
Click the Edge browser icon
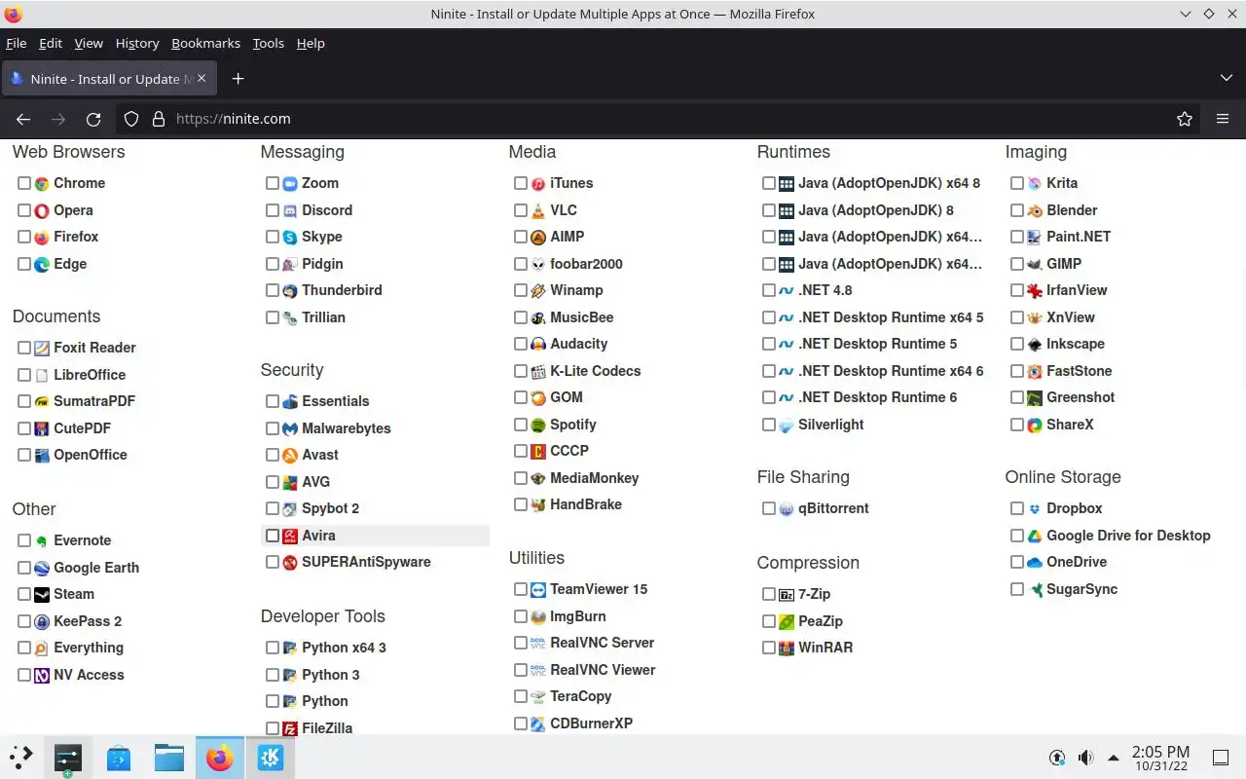(x=42, y=264)
